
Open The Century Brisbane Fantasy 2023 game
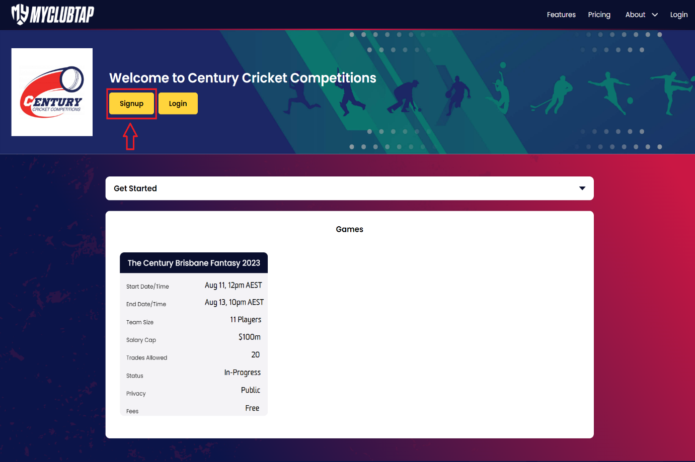[x=194, y=263]
